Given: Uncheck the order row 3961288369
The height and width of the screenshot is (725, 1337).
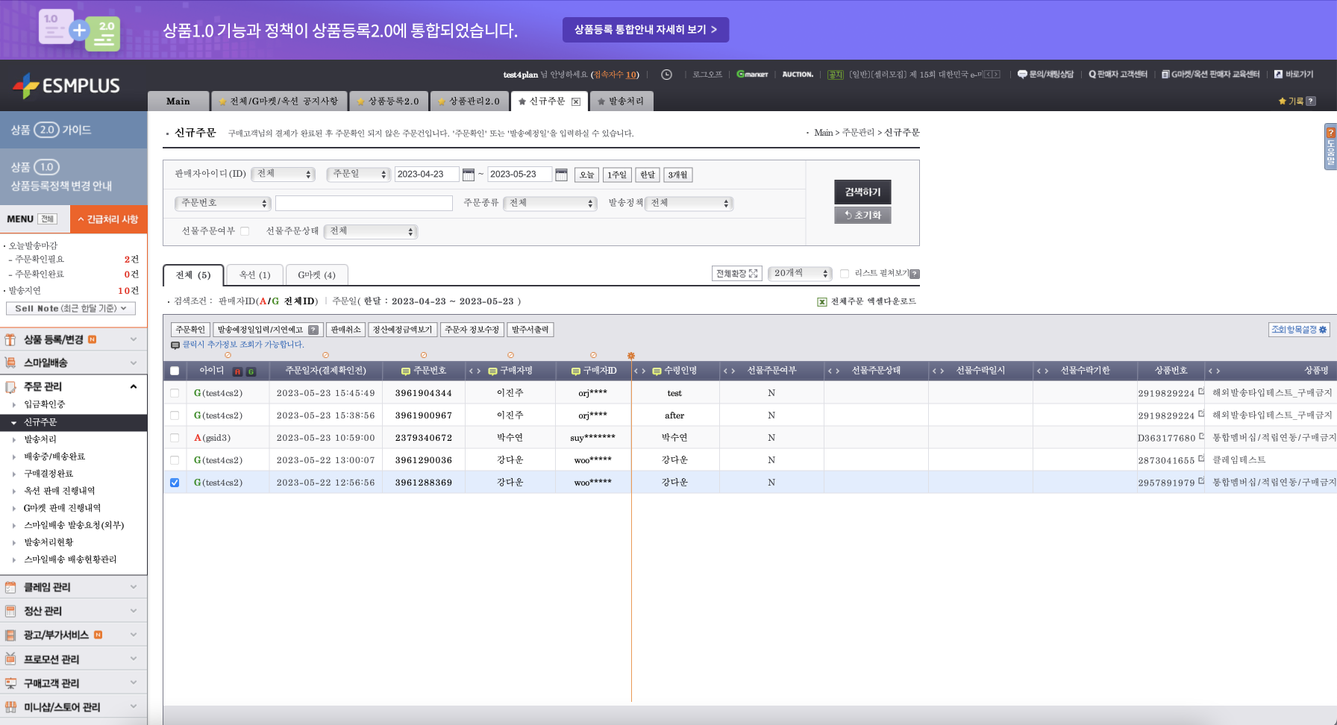Looking at the screenshot, I should (x=175, y=483).
